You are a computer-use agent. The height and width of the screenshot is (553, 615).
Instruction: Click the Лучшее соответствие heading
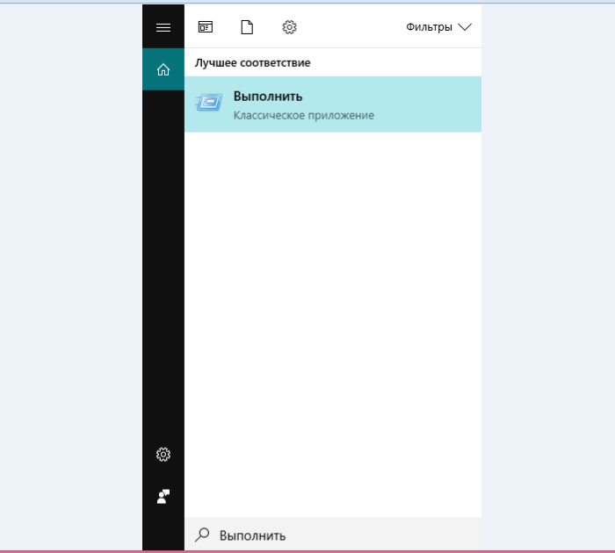click(253, 62)
